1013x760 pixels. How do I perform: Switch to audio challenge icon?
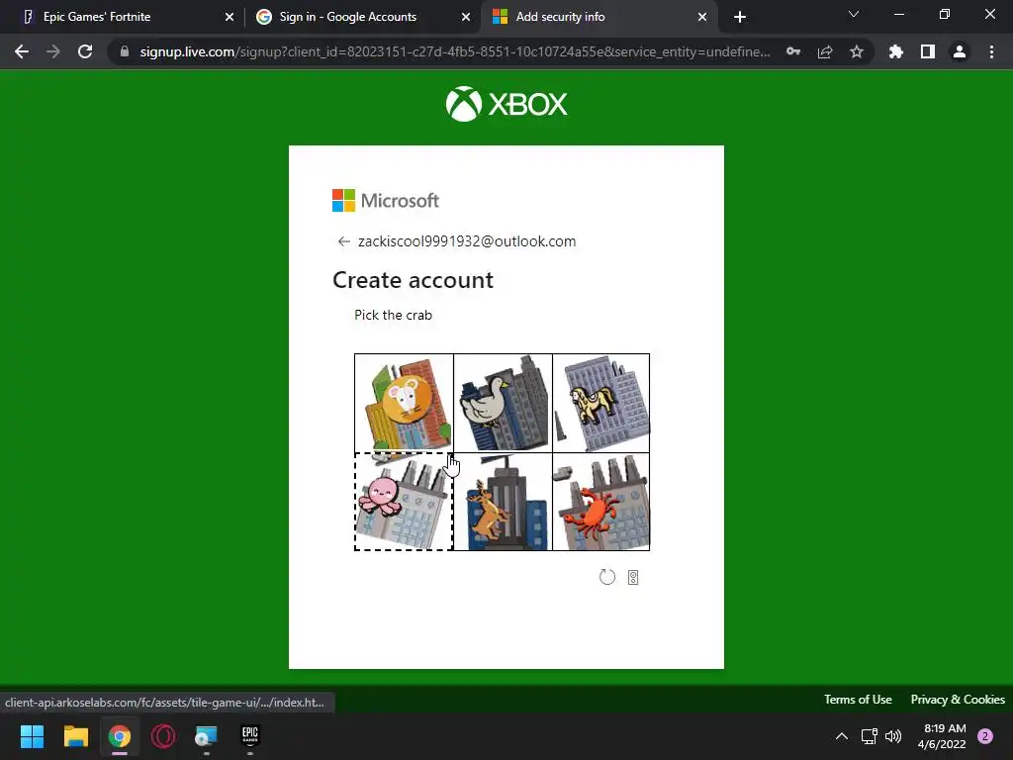click(633, 577)
